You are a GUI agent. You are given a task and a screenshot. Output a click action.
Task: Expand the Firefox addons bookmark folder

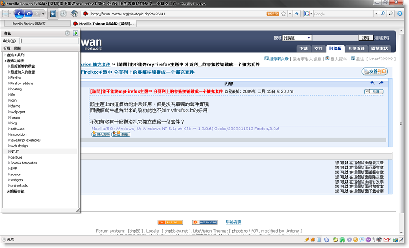click(9, 84)
